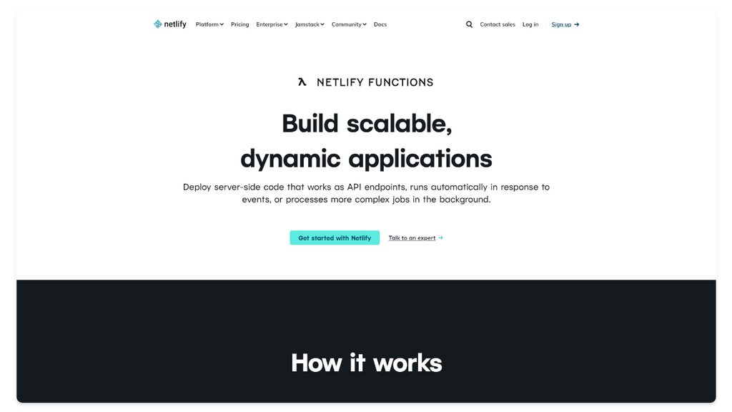The height and width of the screenshot is (412, 732).
Task: Click the Deploy server-side code description paragraph
Action: coord(367,193)
